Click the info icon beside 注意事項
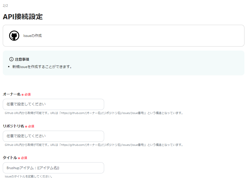This screenshot has width=248, height=184. (11, 59)
